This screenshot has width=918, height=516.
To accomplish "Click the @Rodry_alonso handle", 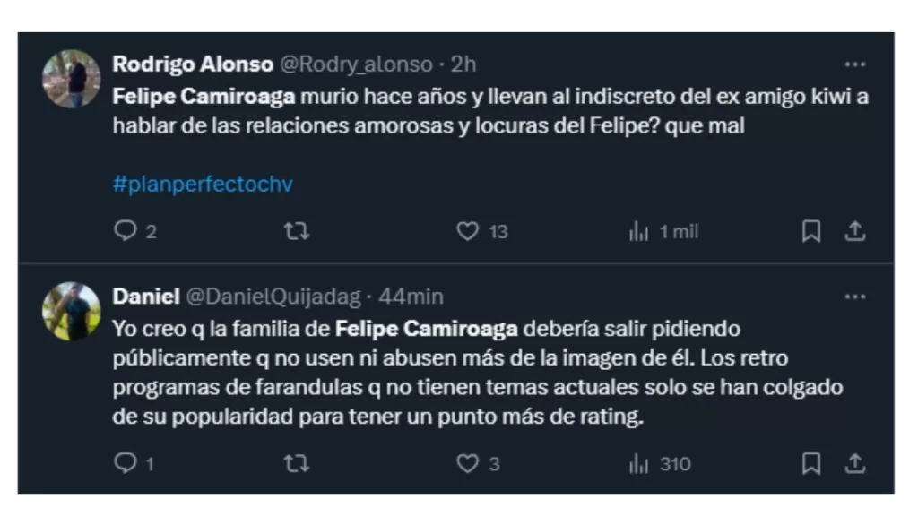I will click(x=359, y=64).
